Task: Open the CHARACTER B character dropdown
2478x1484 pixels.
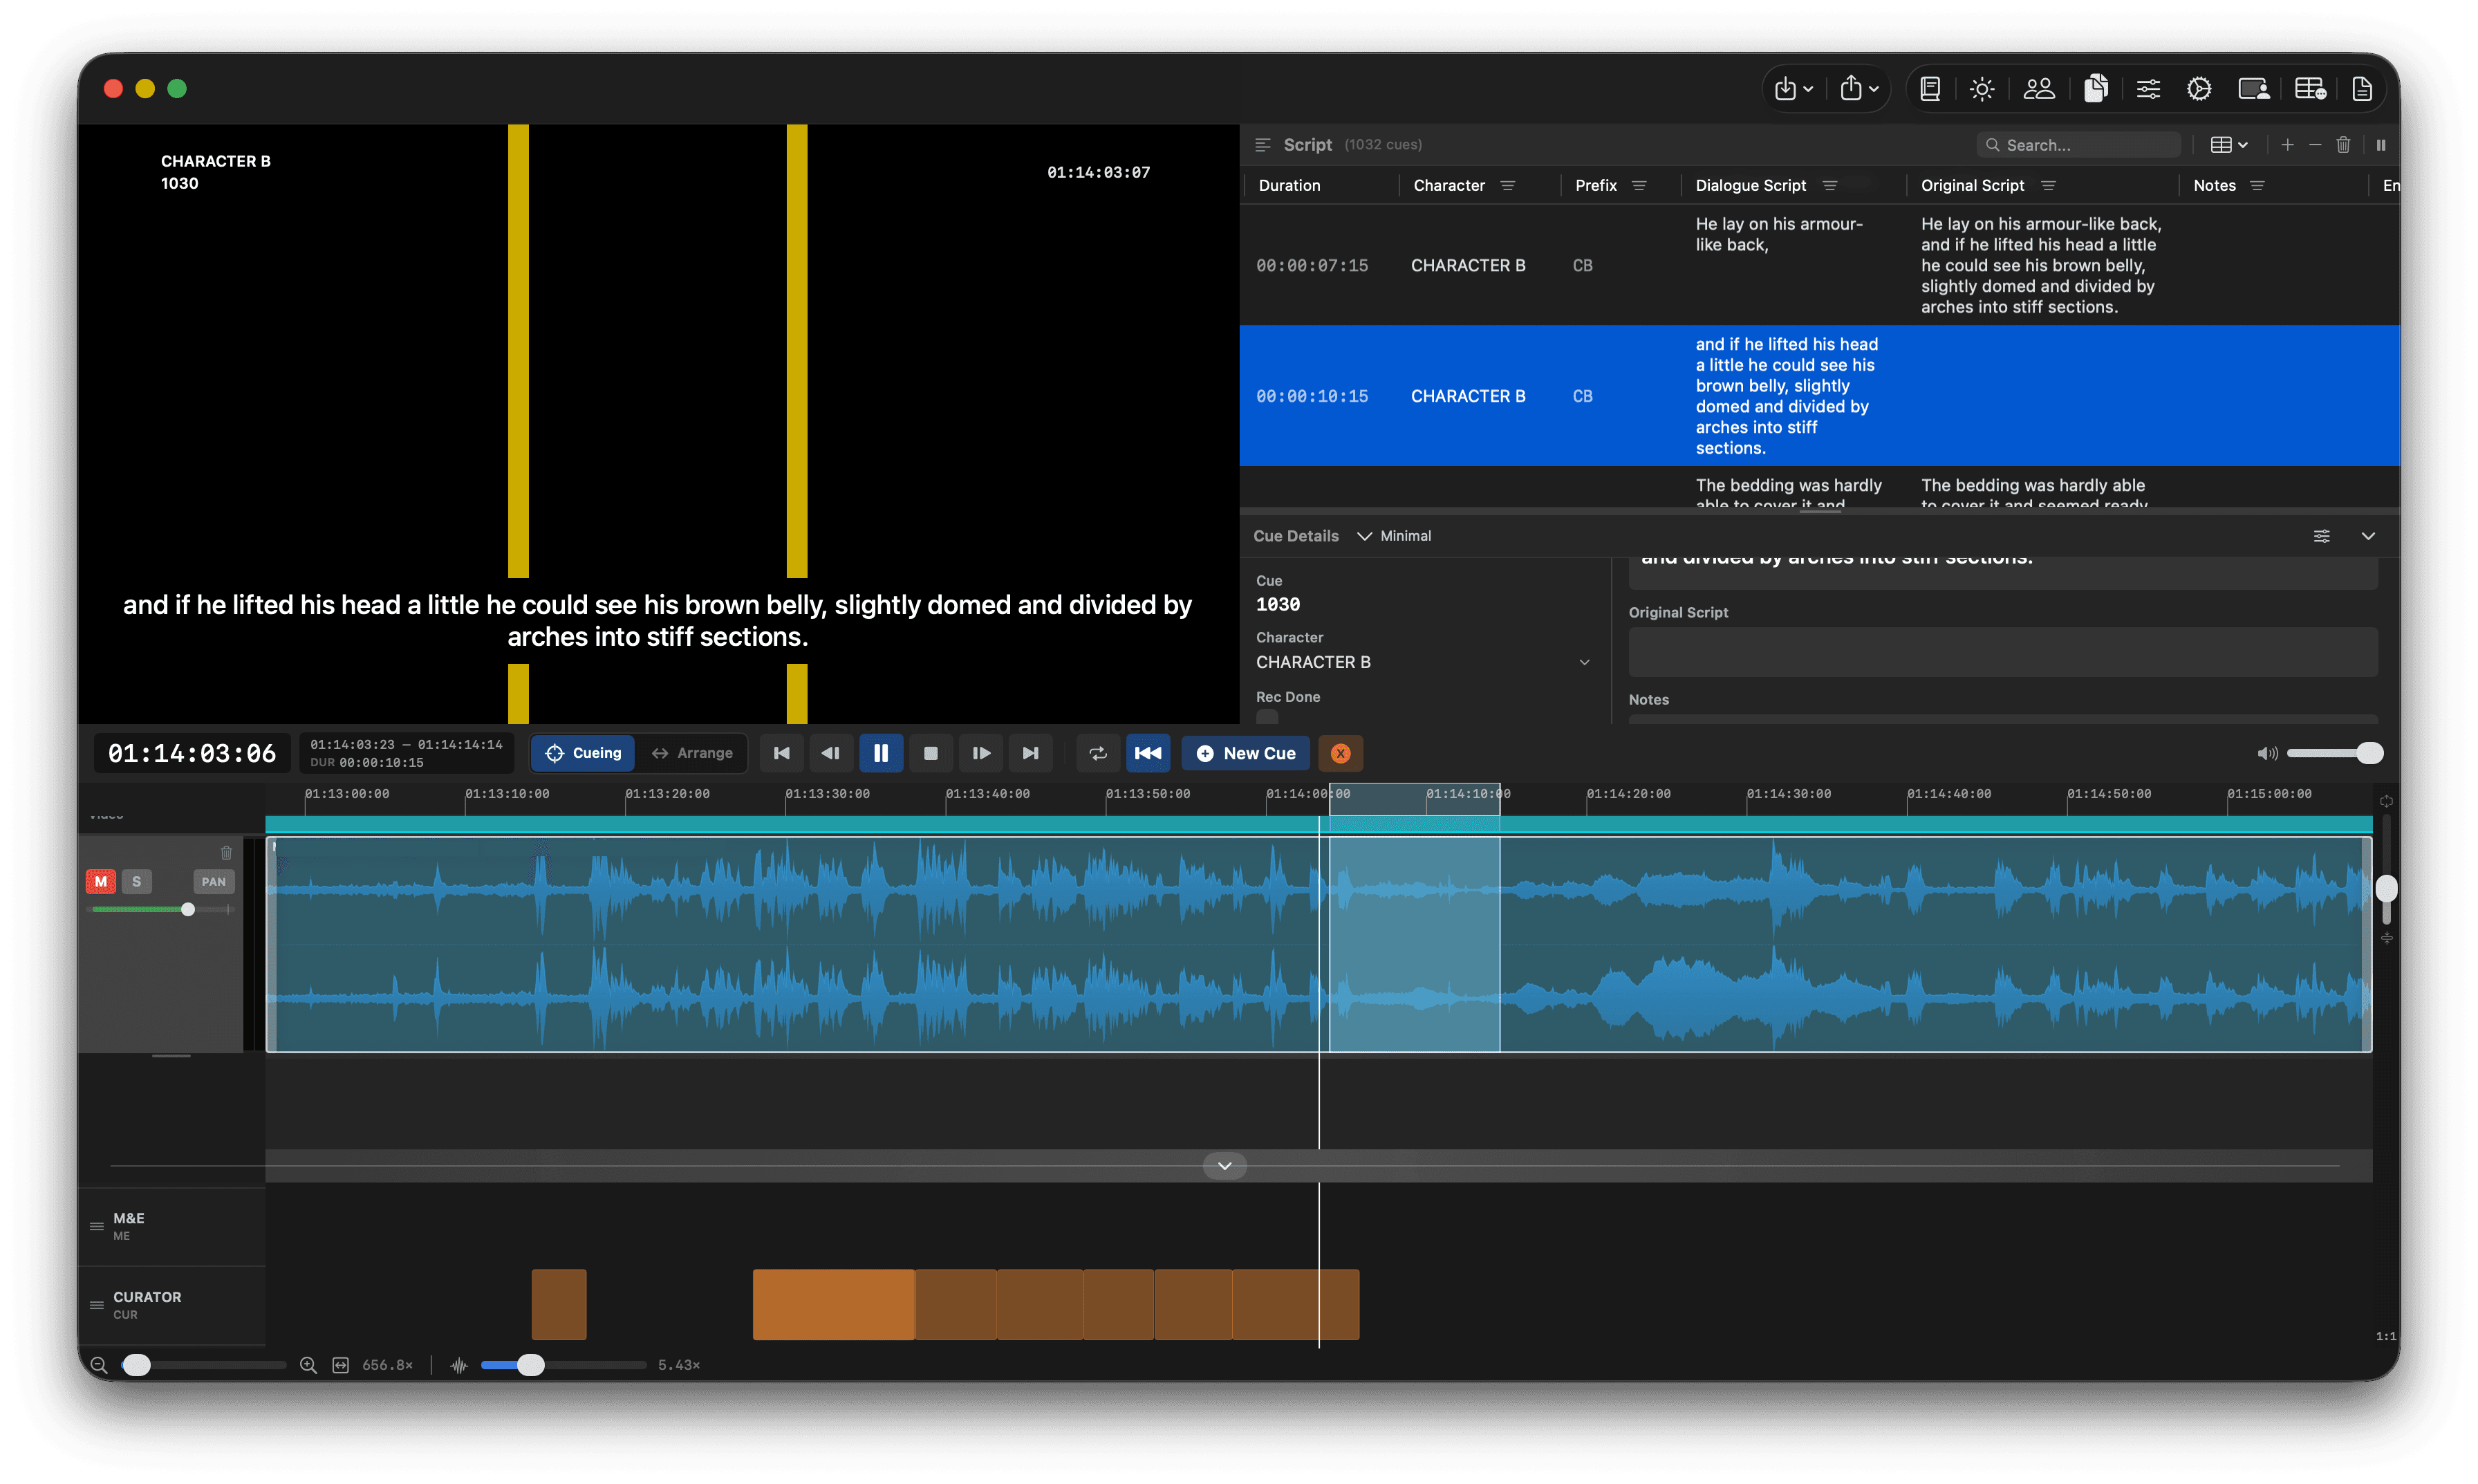Action: (x=1422, y=662)
